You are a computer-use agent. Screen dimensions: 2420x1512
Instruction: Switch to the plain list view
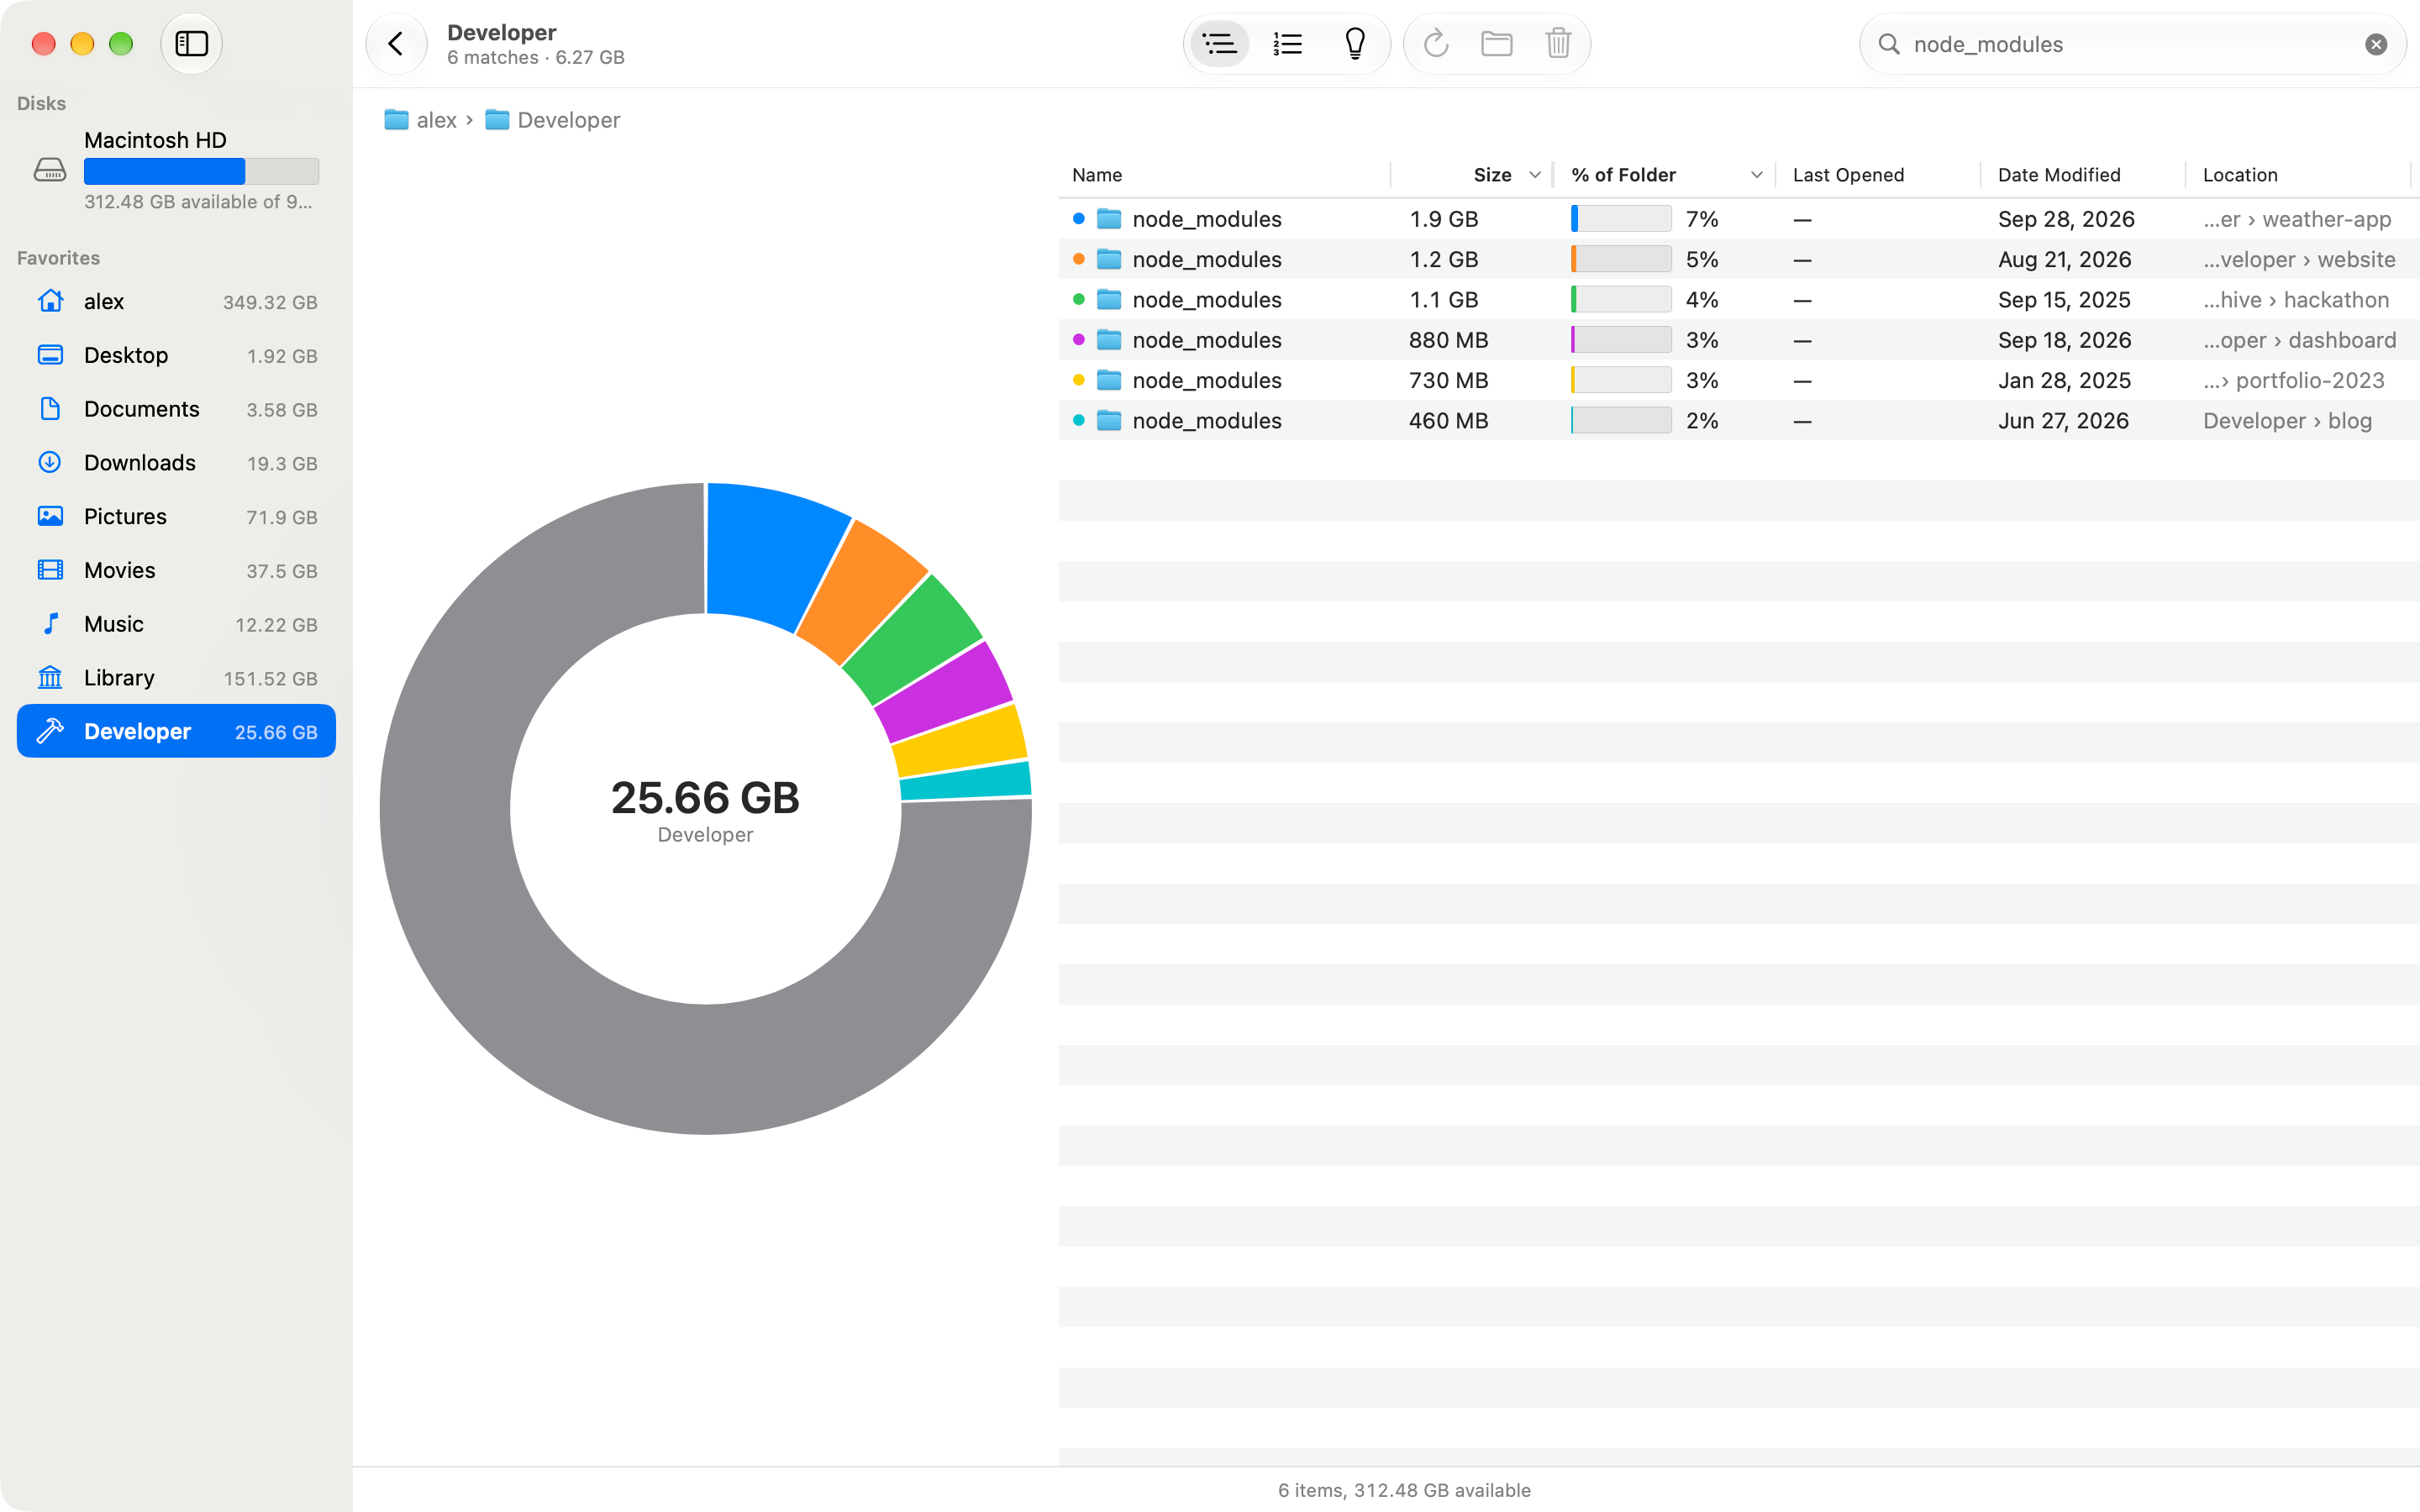(1219, 44)
